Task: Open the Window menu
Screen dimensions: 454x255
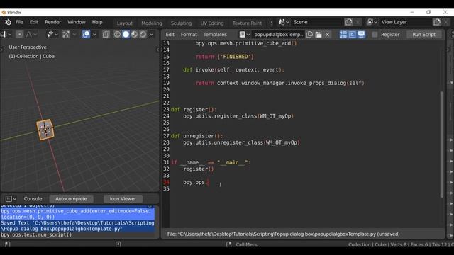Action: tap(77, 22)
